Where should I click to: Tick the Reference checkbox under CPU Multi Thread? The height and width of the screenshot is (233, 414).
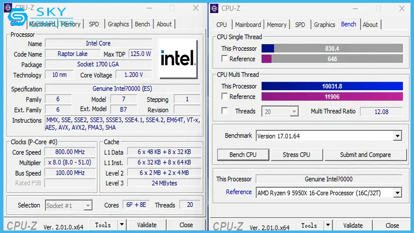[224, 96]
